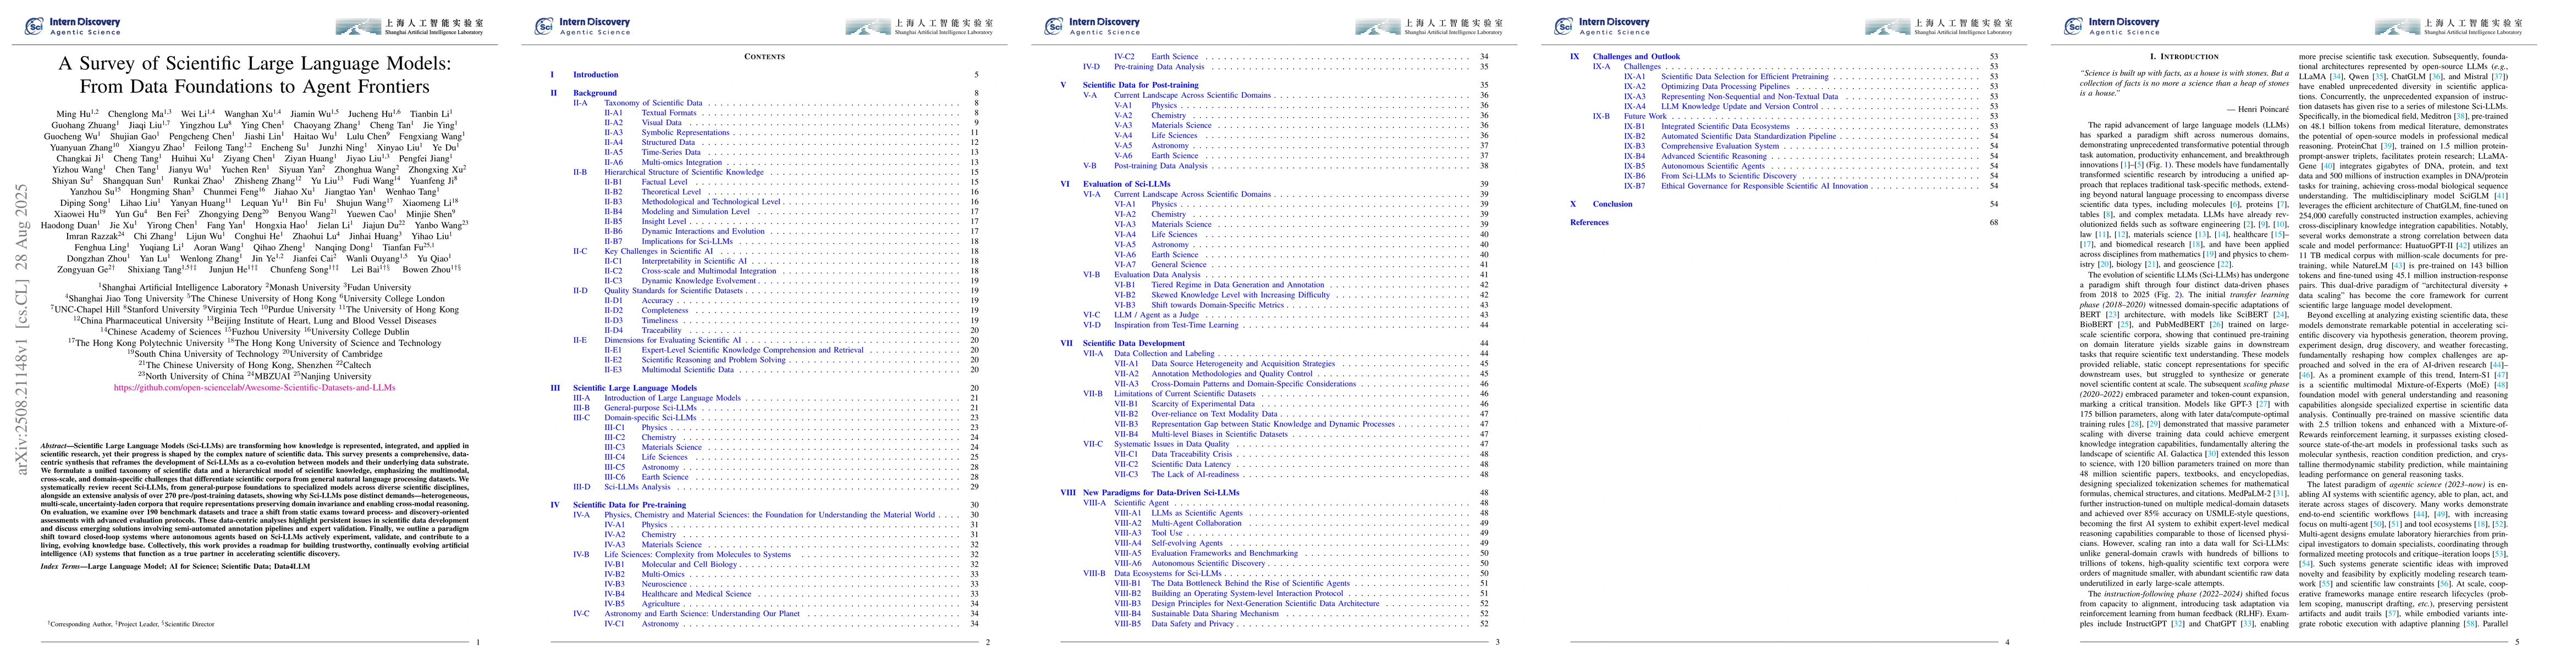2549x659 pixels.
Task: Go to the Conclusion contents entry
Action: click(x=1612, y=204)
